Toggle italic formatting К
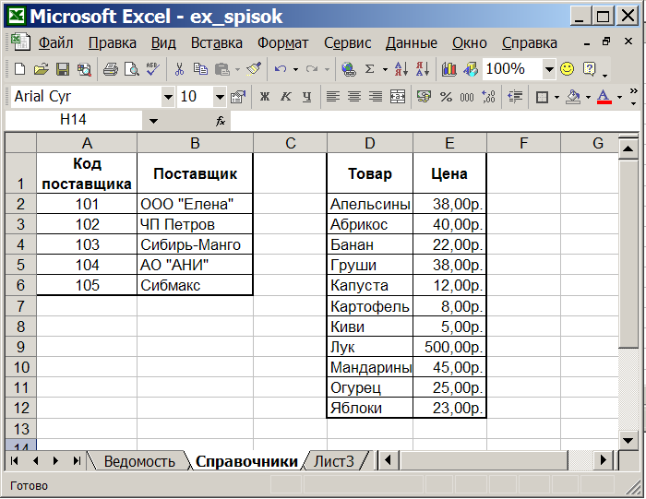 (285, 97)
